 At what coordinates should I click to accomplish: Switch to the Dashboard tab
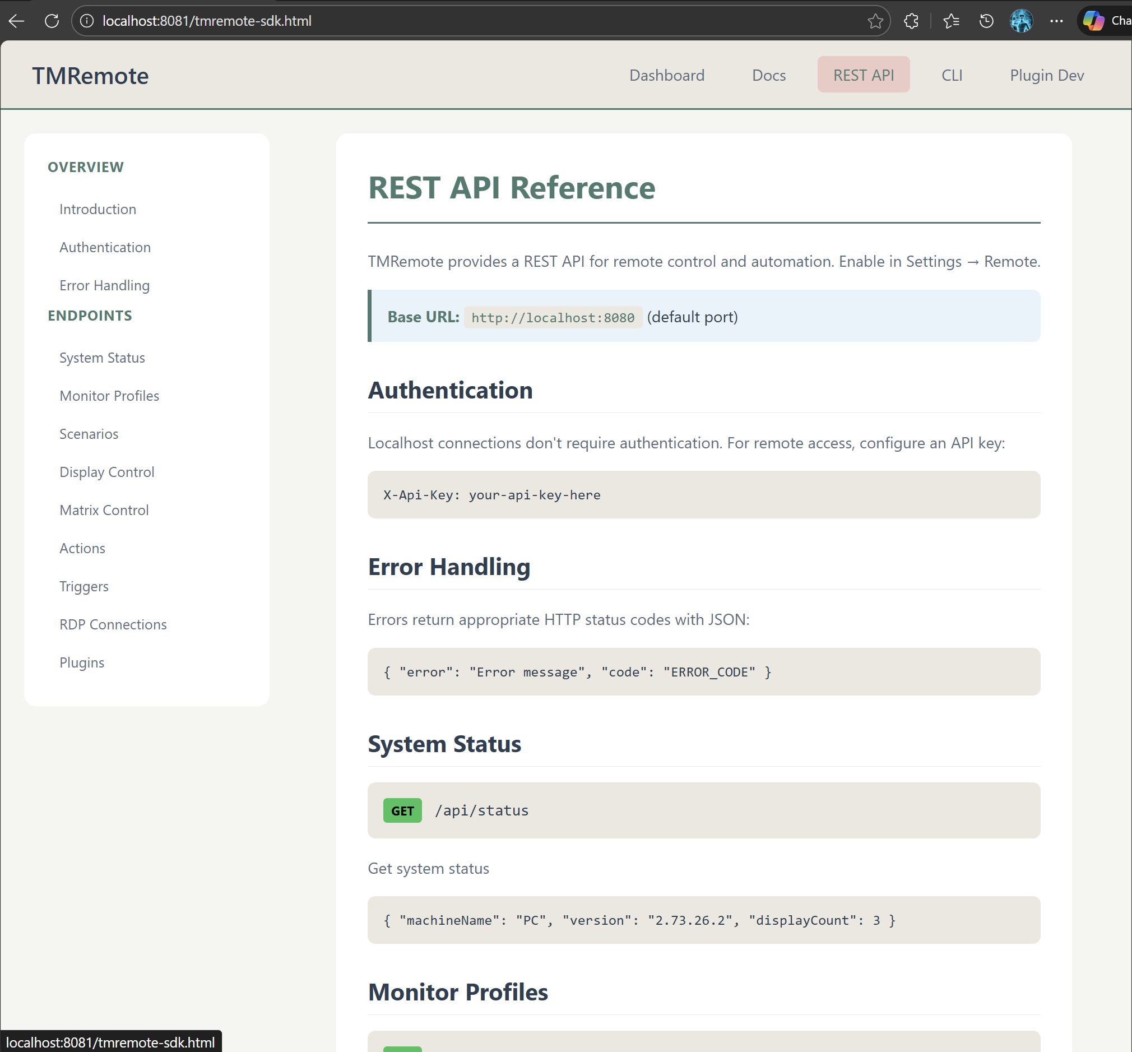pos(667,75)
